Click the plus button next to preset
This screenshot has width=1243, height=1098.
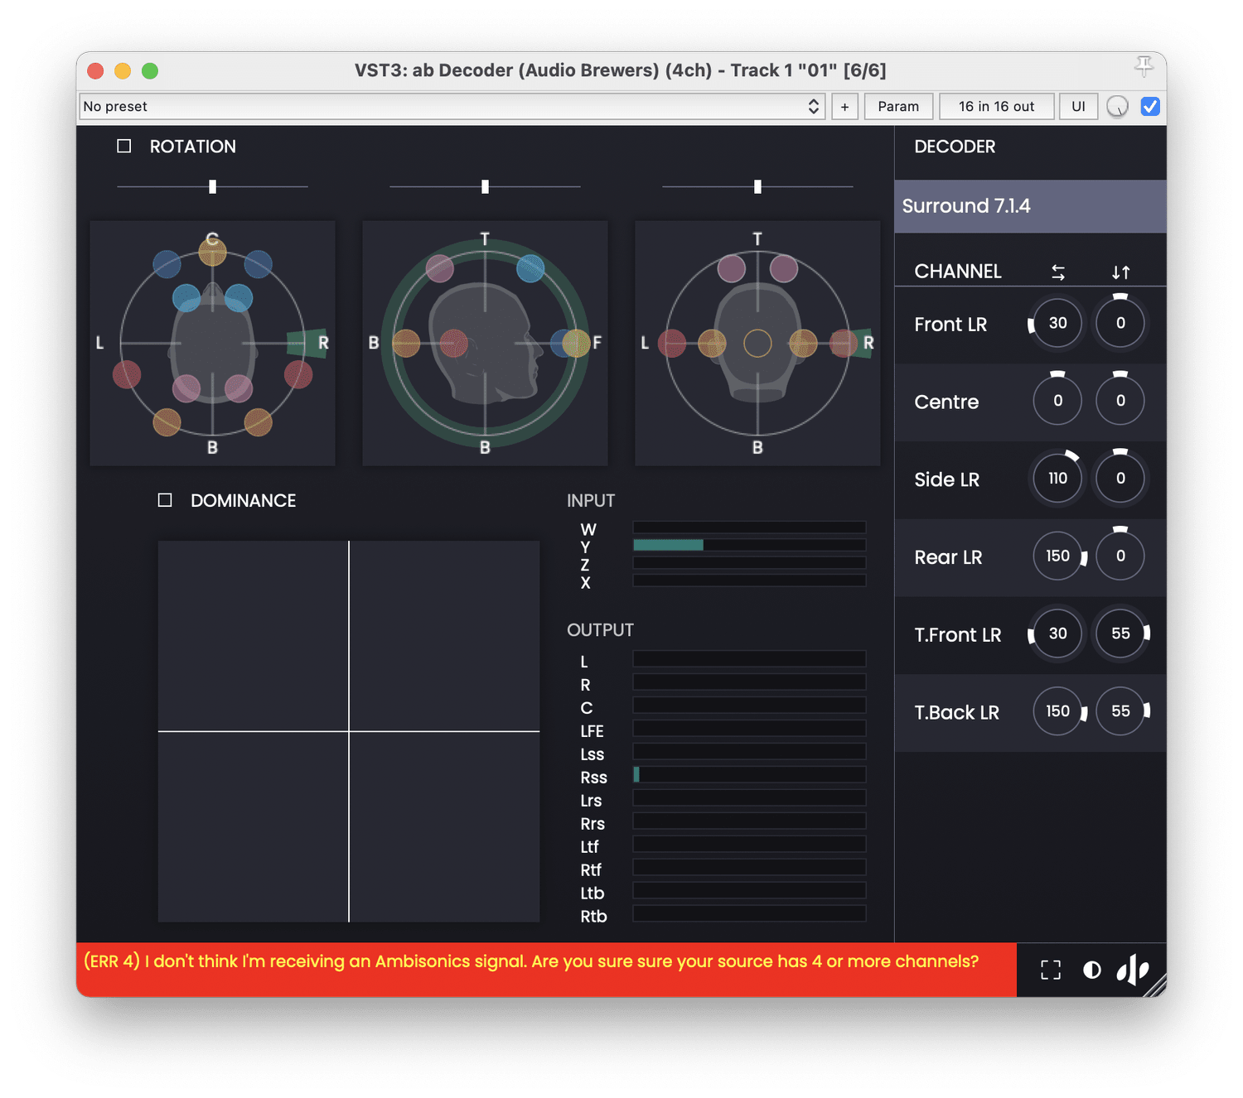[844, 106]
